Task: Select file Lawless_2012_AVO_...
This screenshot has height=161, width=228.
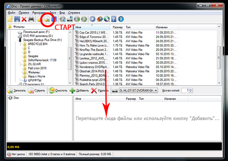Action: [93, 58]
